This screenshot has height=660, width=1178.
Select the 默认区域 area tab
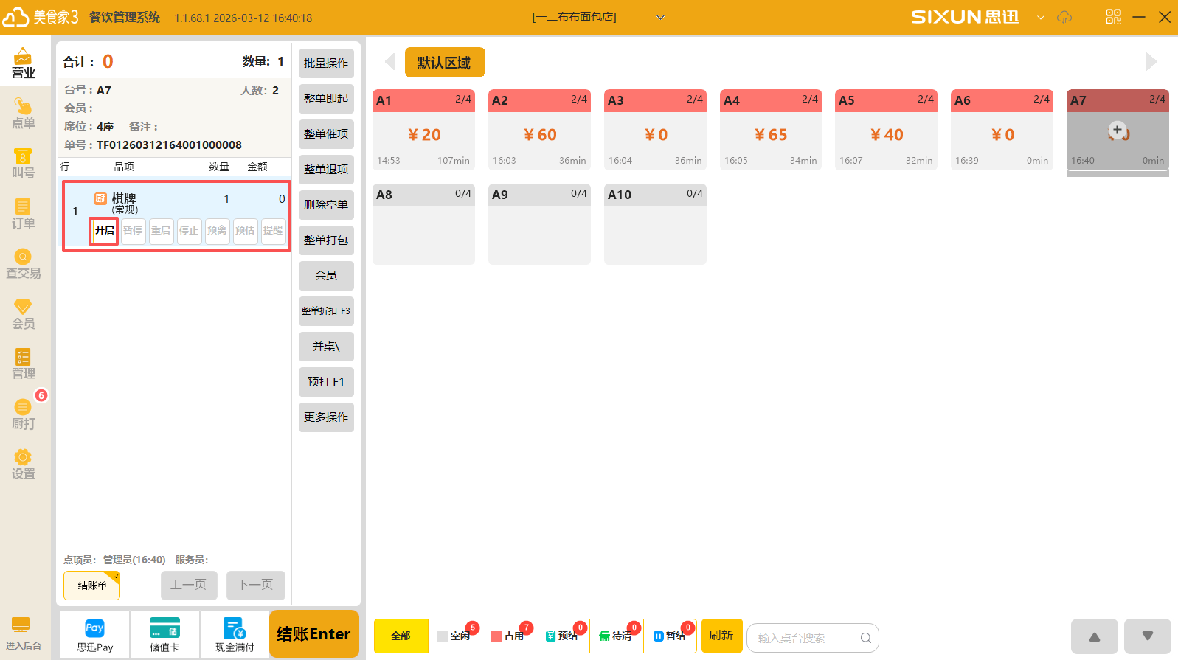pos(444,63)
